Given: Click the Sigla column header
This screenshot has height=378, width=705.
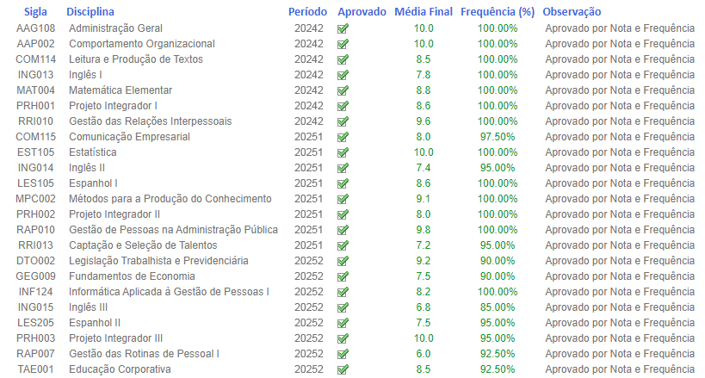Looking at the screenshot, I should coord(36,12).
